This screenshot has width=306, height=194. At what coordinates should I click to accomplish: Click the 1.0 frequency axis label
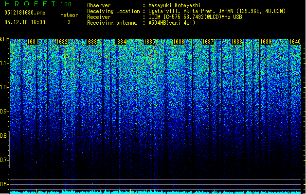click(x=4, y=87)
